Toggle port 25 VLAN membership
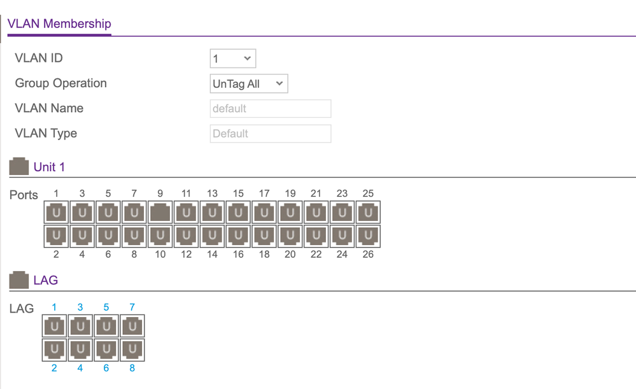Screen dimensions: 636x389 [368, 213]
